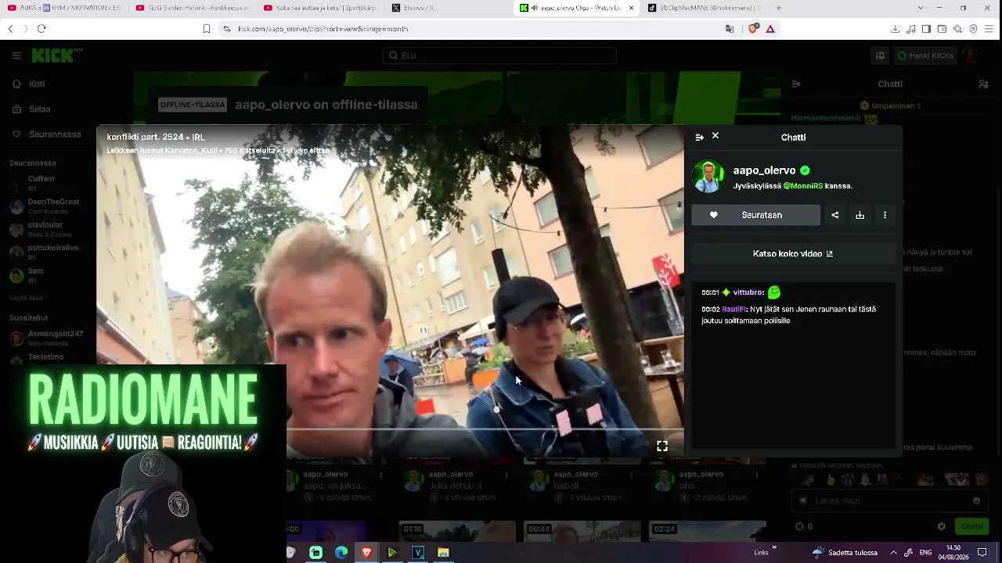This screenshot has width=1002, height=563.
Task: Open the page translate icon in address bar
Action: (730, 29)
